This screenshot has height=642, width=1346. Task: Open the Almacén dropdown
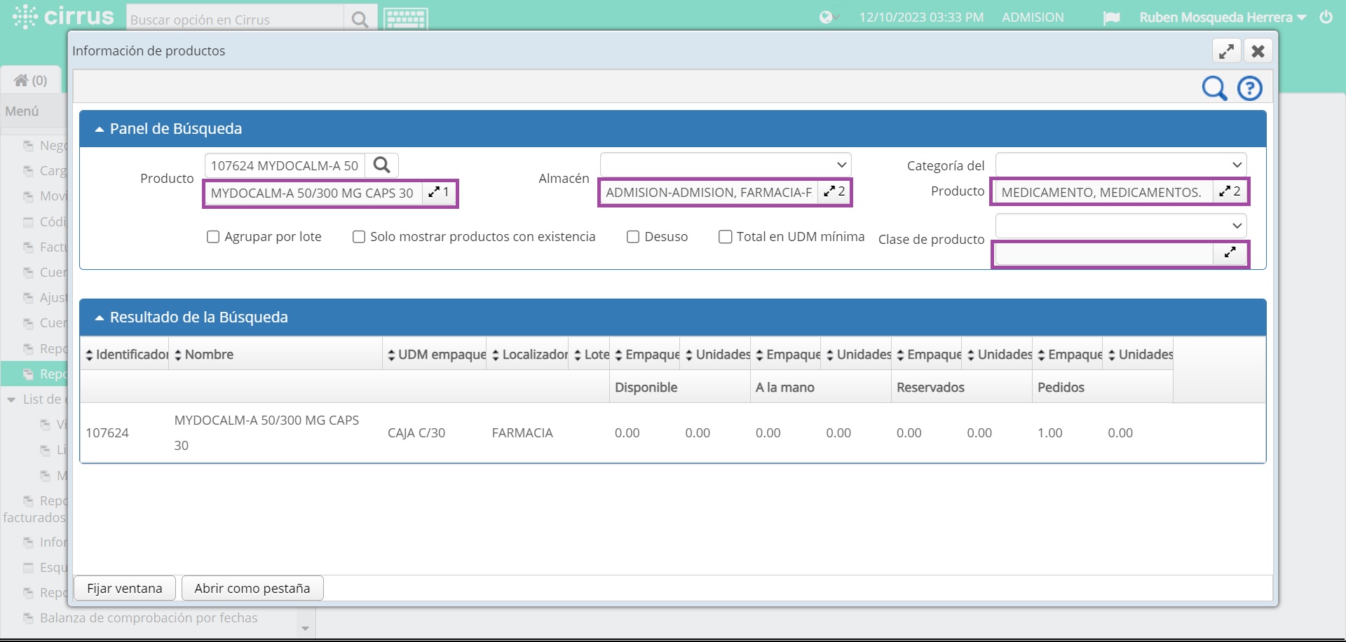[x=726, y=165]
